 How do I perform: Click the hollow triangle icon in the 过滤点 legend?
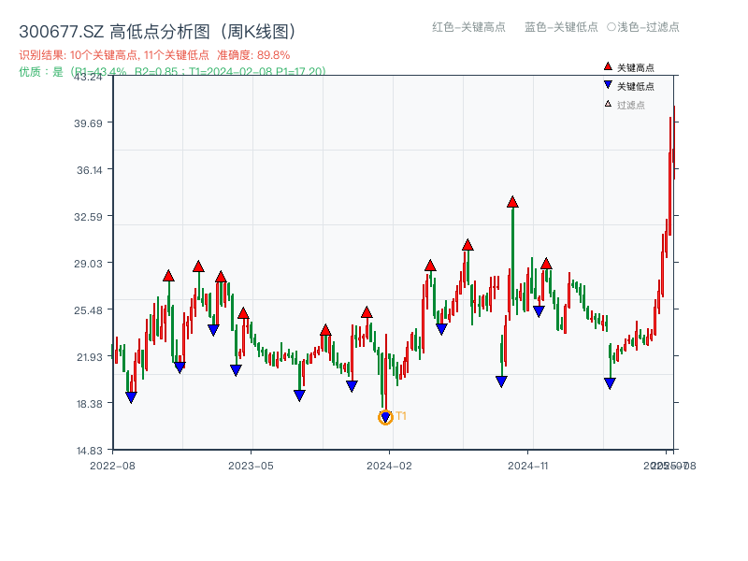click(x=608, y=104)
